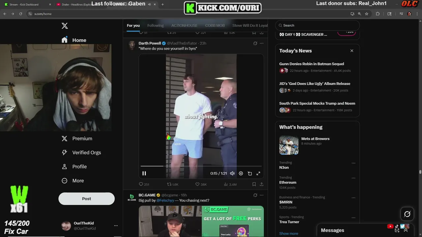Open Grok icon on Darth Powell post
Screen dimensions: 422x237
pos(255,43)
